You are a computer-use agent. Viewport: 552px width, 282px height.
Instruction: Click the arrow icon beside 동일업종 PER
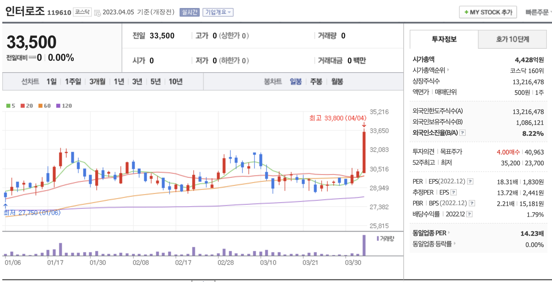click(449, 233)
